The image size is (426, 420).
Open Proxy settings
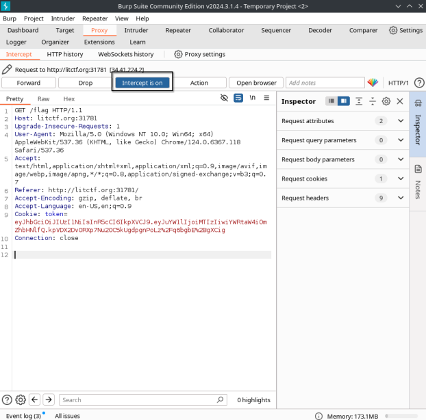click(200, 54)
